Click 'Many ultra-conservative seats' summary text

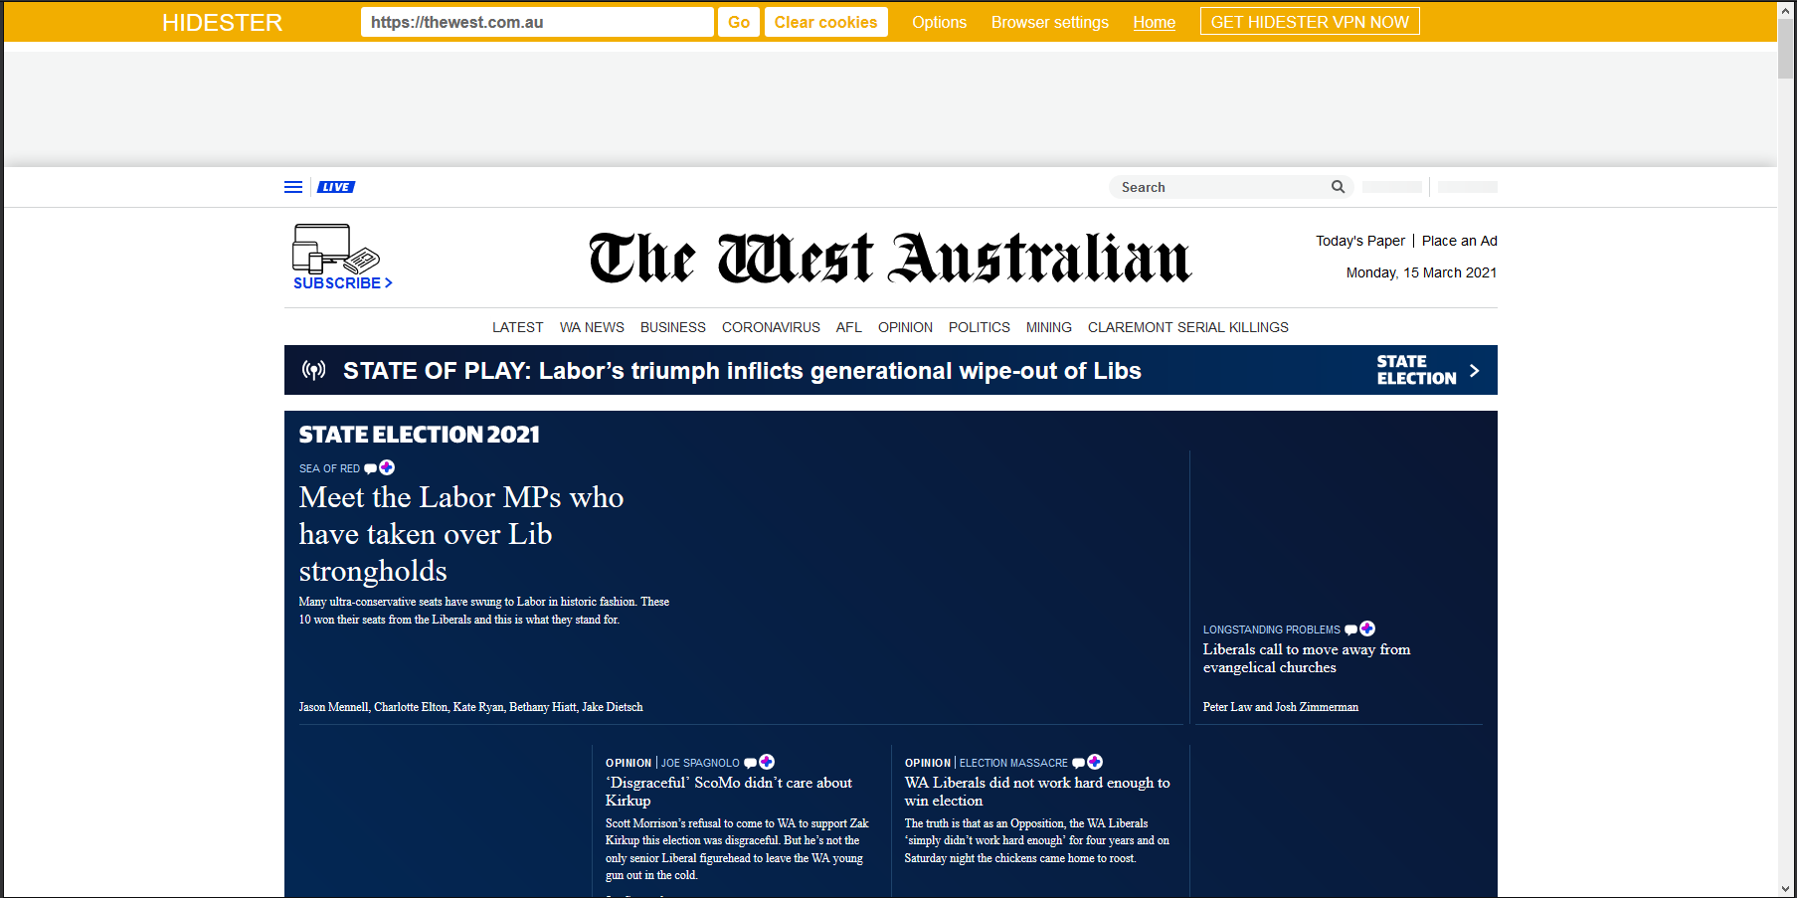coord(483,611)
